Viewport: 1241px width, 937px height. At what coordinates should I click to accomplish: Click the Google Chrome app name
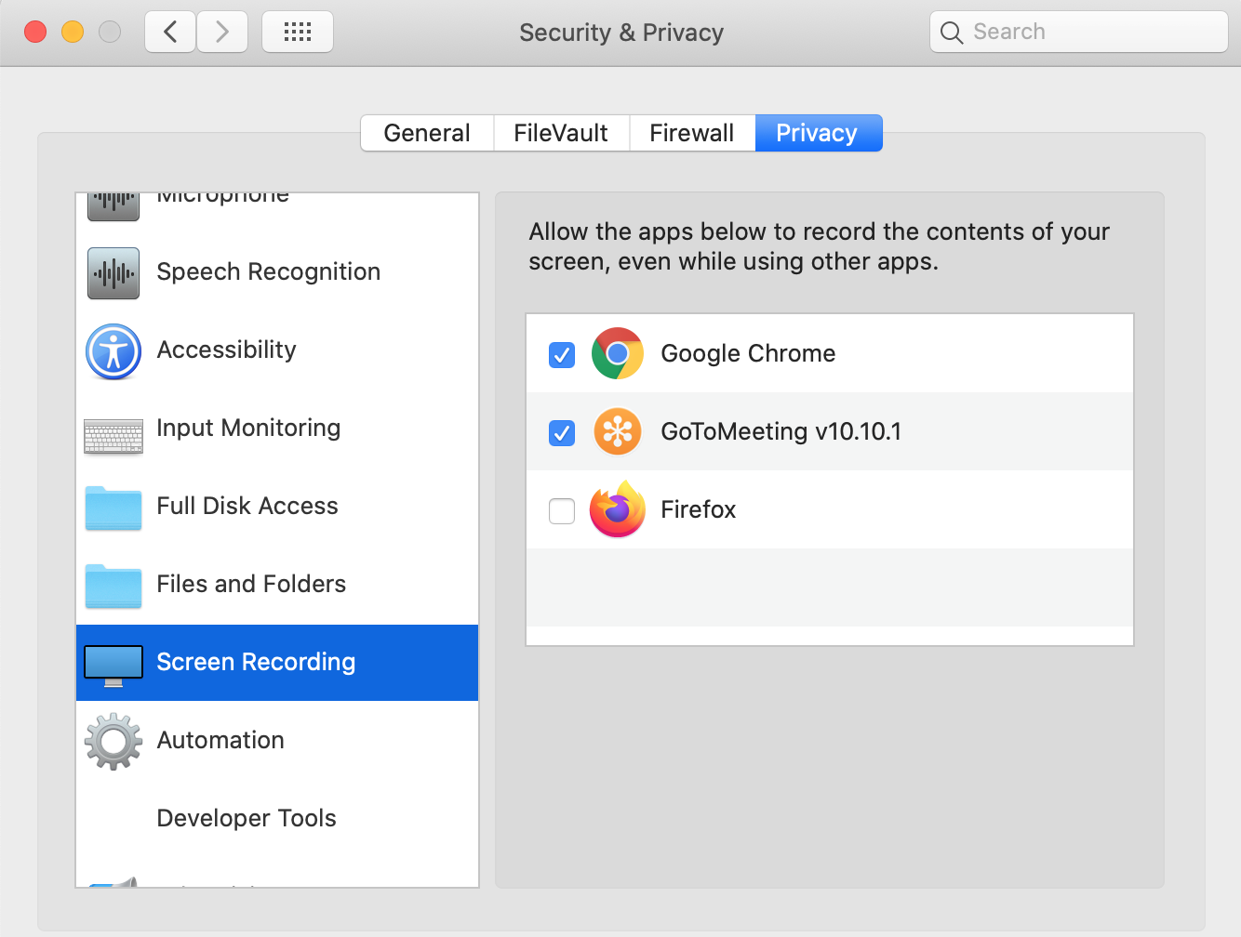click(748, 354)
